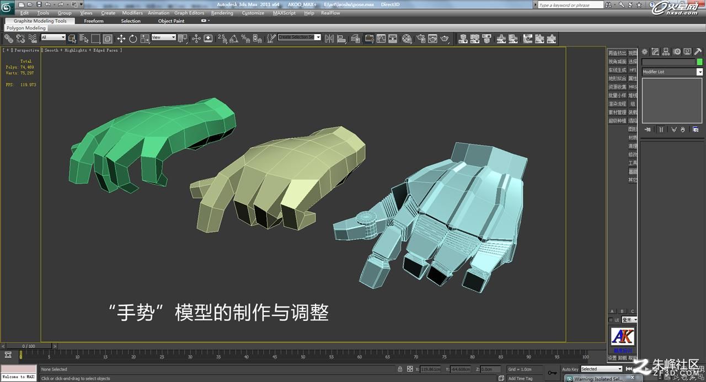This screenshot has width=706, height=382.
Task: Open the 毫米 units dropdown
Action: click(x=629, y=320)
